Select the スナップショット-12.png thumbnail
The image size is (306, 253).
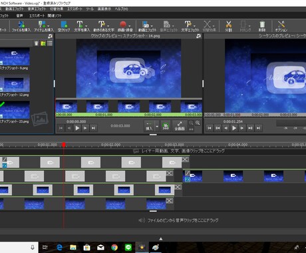[15, 83]
